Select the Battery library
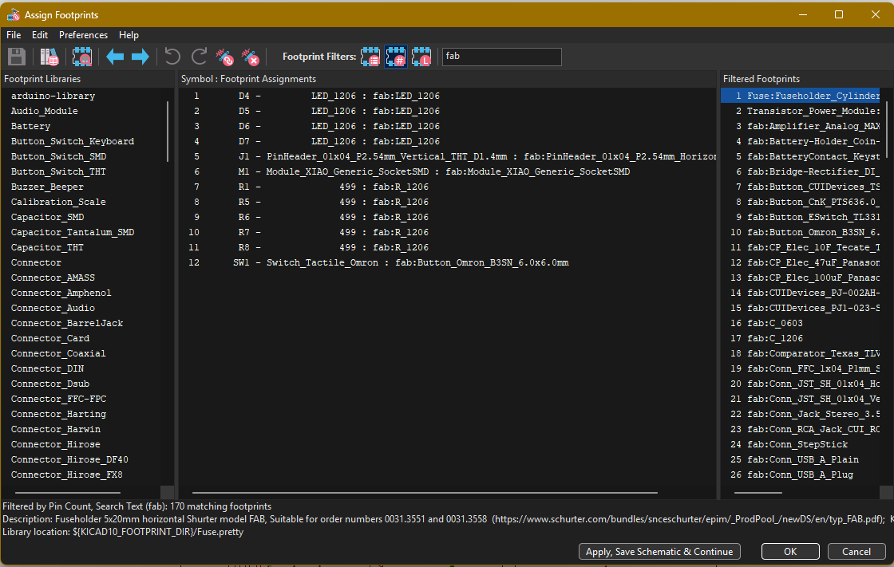 tap(31, 126)
